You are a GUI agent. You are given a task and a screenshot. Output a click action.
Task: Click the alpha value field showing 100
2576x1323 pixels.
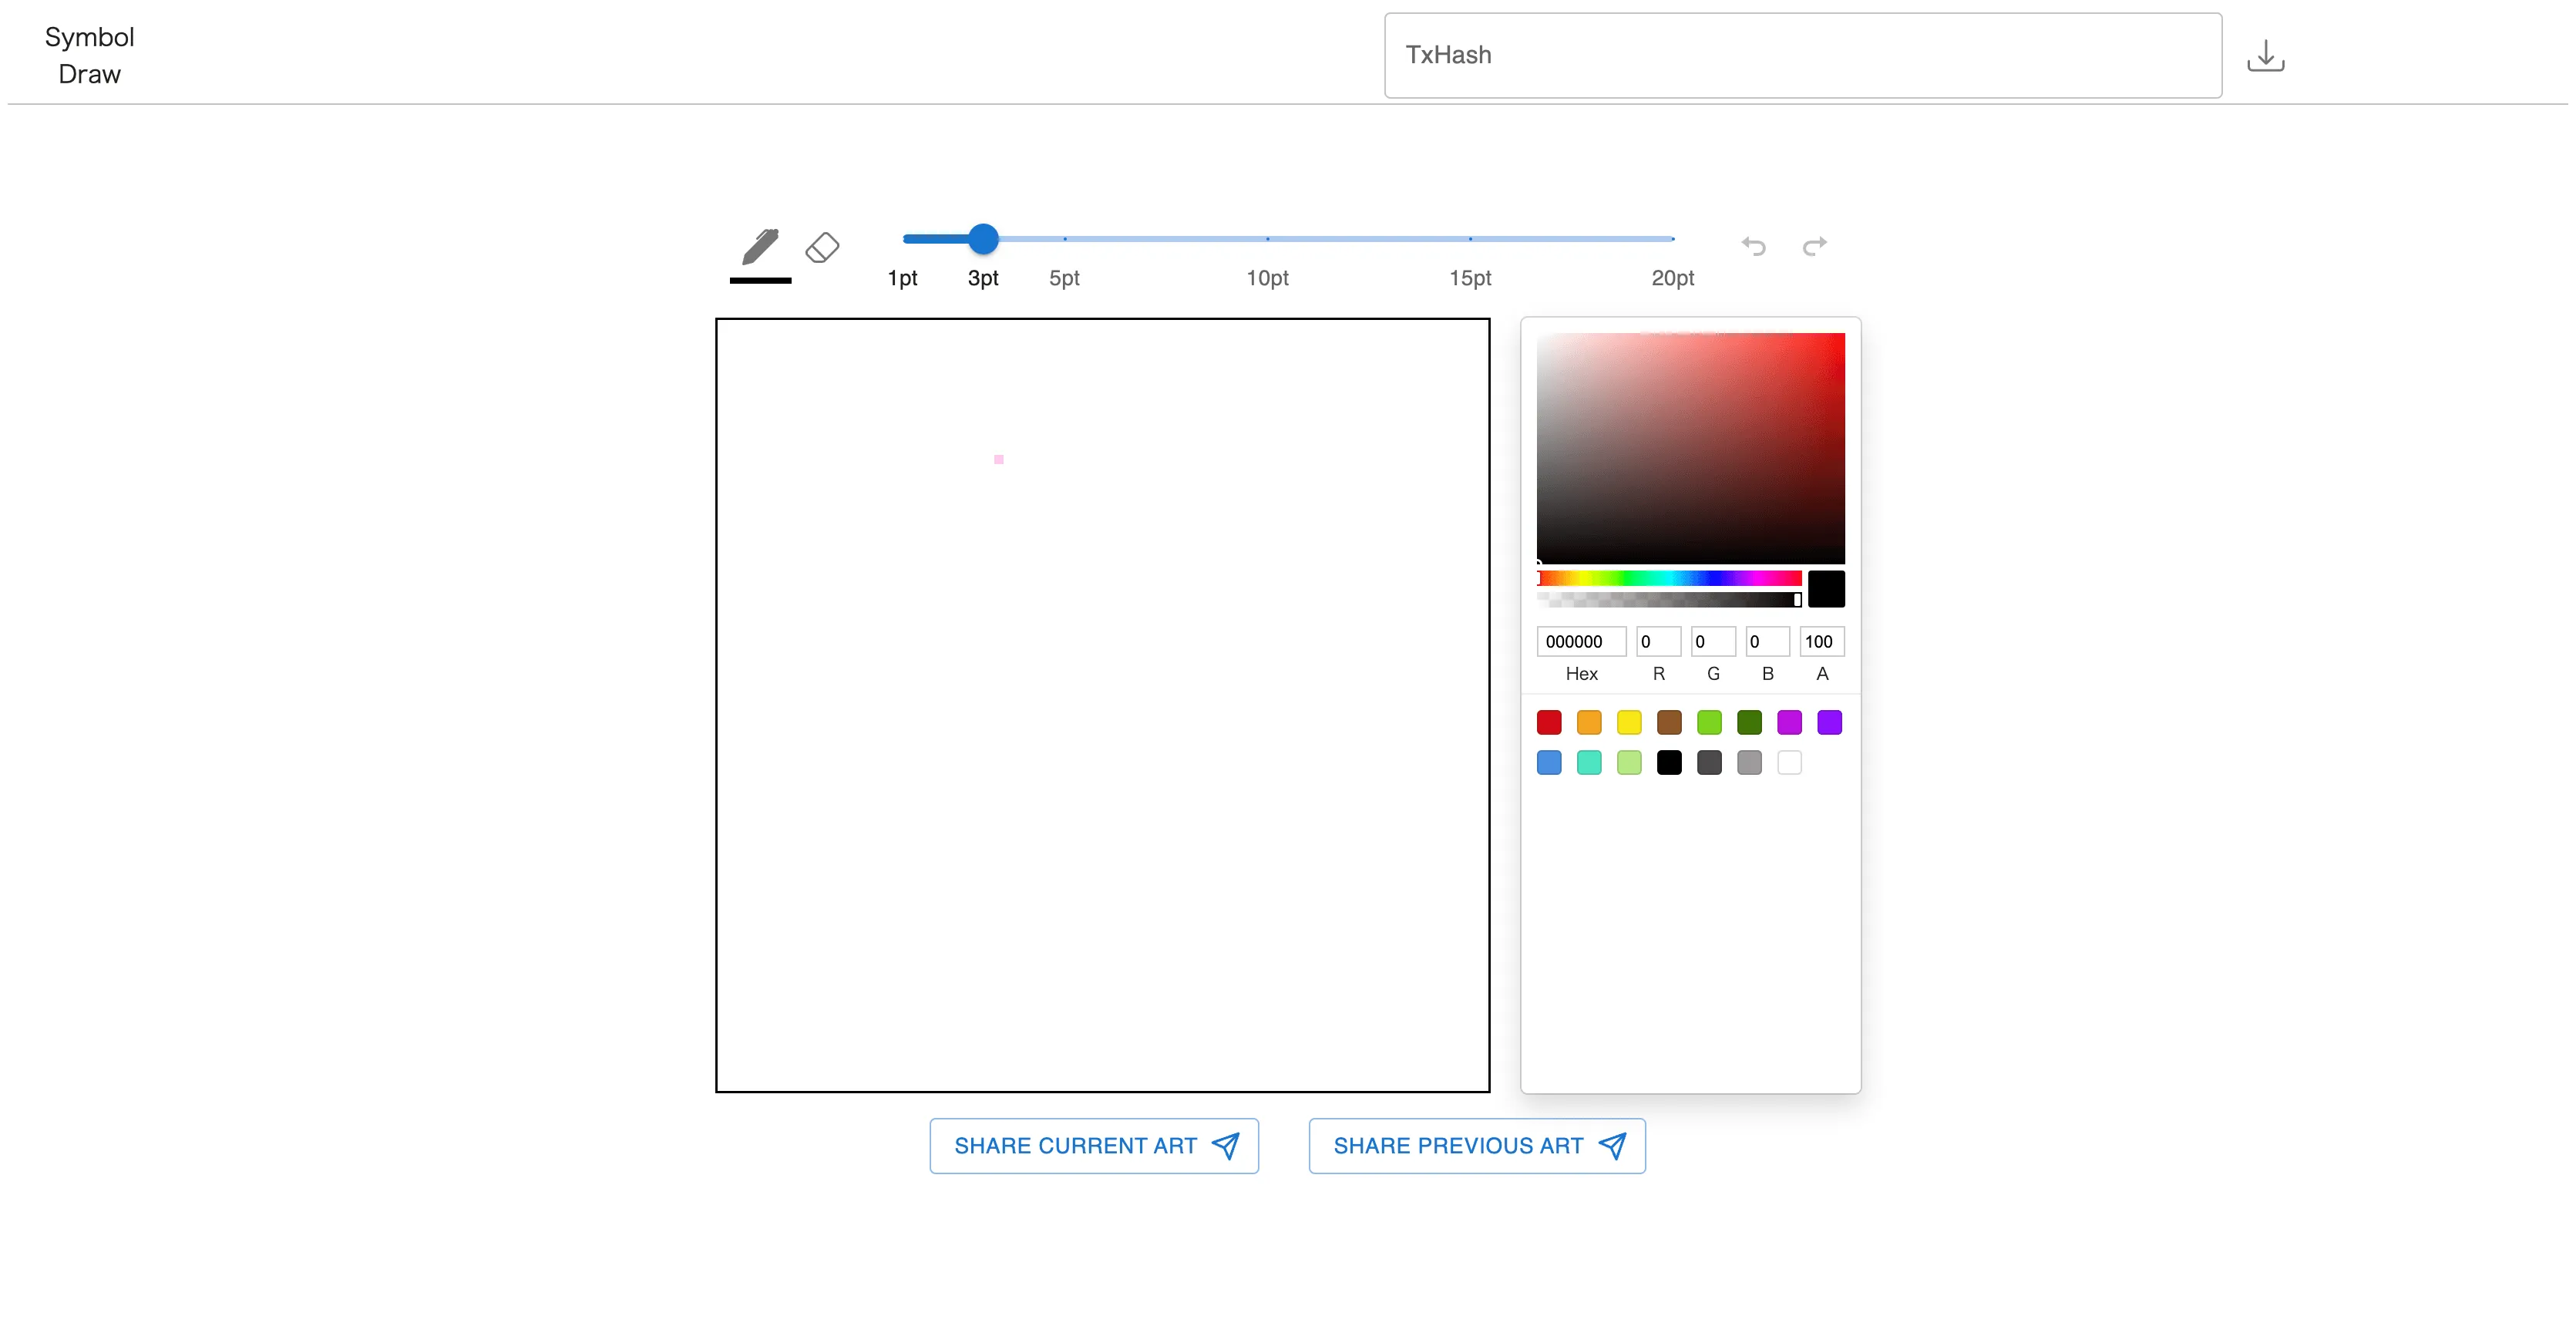pyautogui.click(x=1820, y=641)
